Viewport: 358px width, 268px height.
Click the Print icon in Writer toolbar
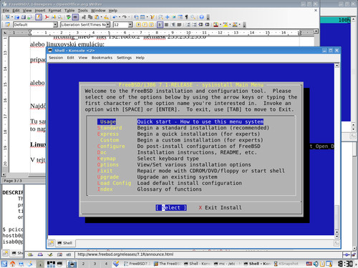coord(54,17)
